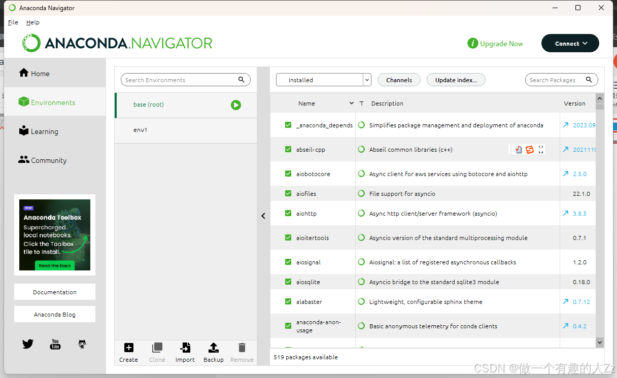This screenshot has width=617, height=378.
Task: Open the Installed package filter dropdown
Action: click(324, 80)
